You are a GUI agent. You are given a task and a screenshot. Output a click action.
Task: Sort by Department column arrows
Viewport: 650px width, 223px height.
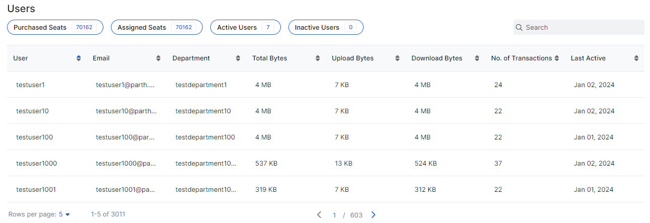[238, 58]
